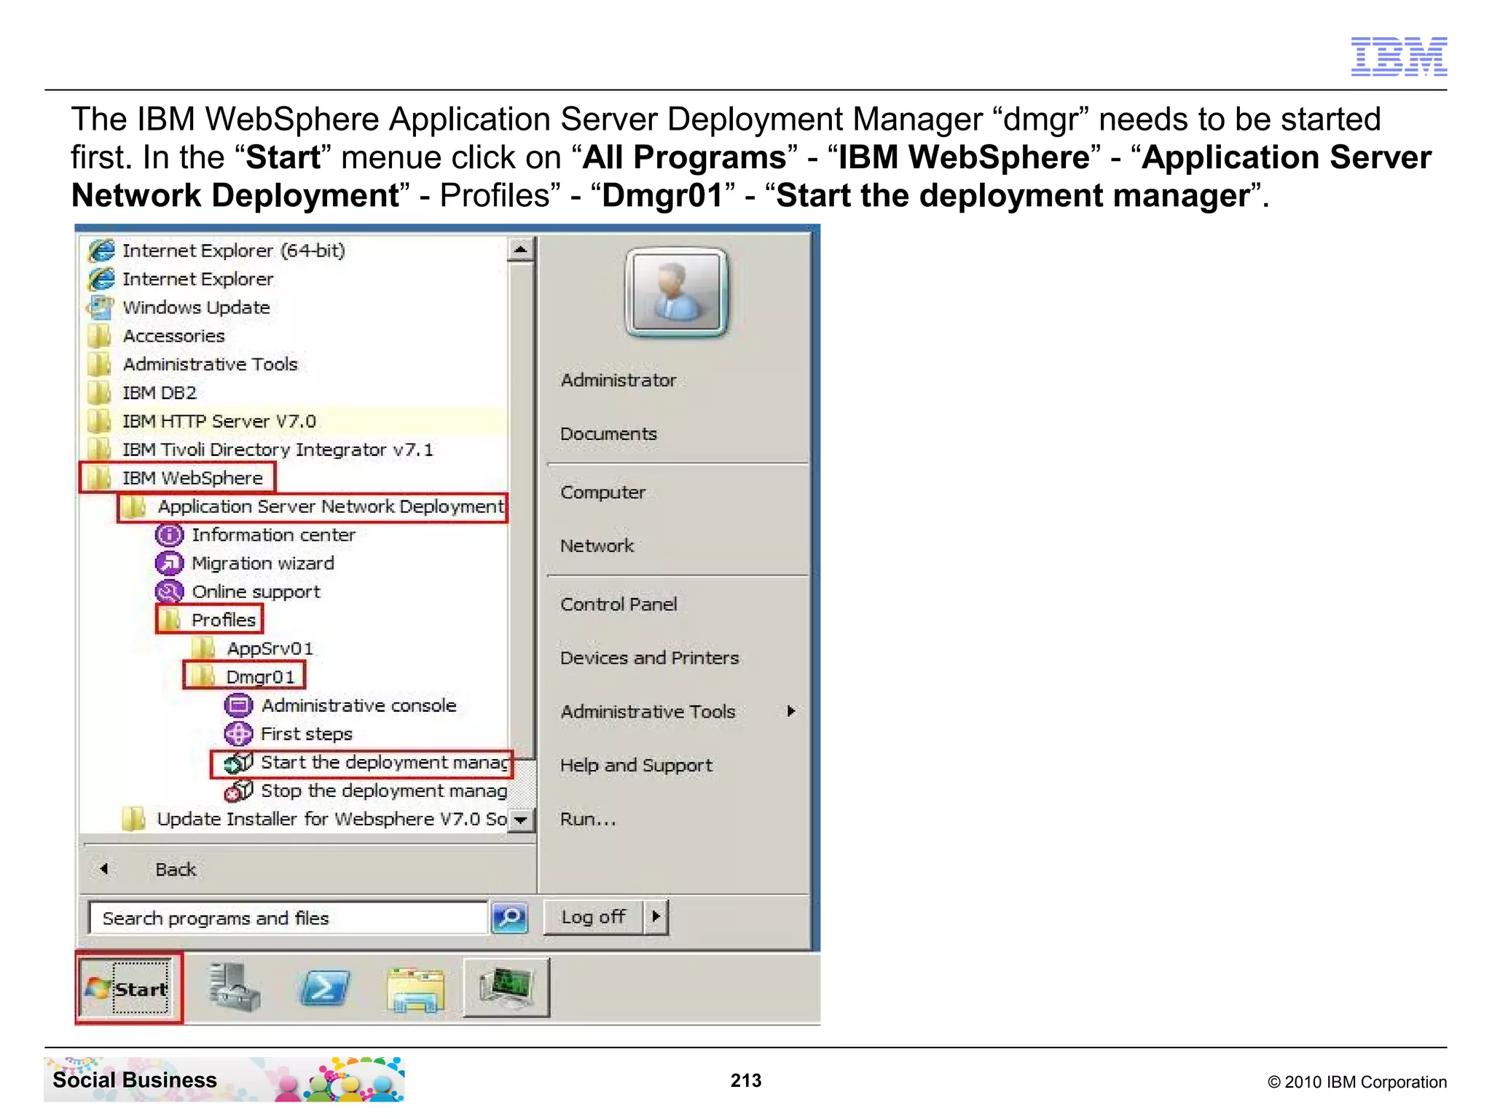
Task: Click the programs list scroll-down arrow
Action: (521, 820)
